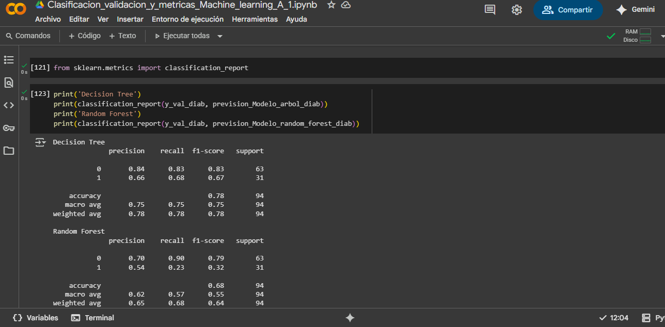Click the Gemini sparkle icon in bottom bar
Image resolution: width=665 pixels, height=327 pixels.
(350, 318)
